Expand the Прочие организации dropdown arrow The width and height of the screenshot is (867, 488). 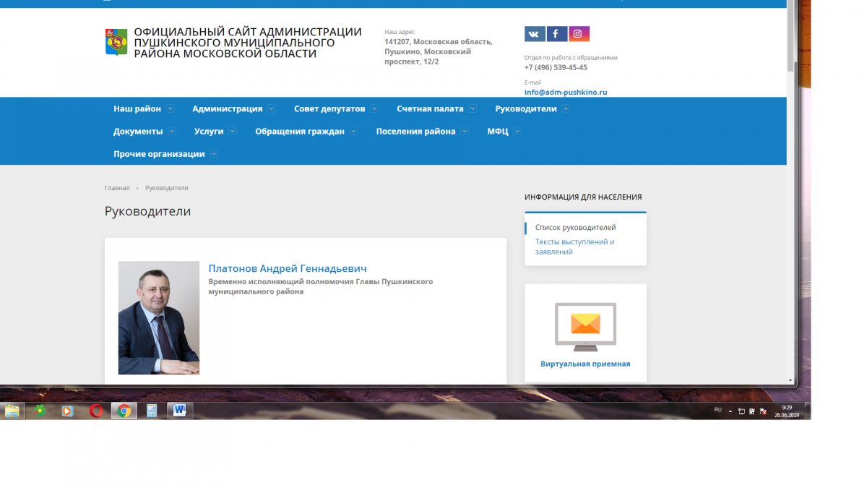(215, 154)
